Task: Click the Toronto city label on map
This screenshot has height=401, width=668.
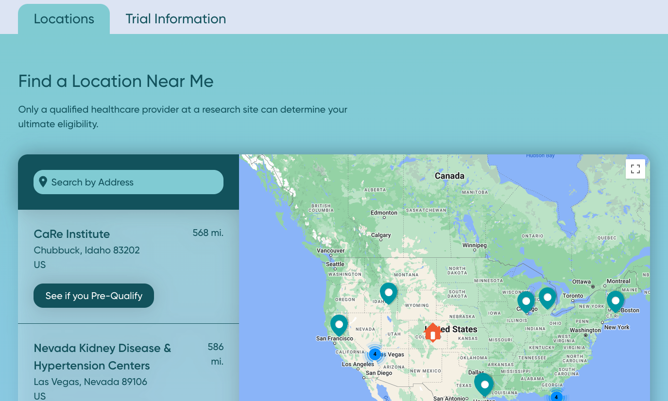Action: pyautogui.click(x=573, y=296)
